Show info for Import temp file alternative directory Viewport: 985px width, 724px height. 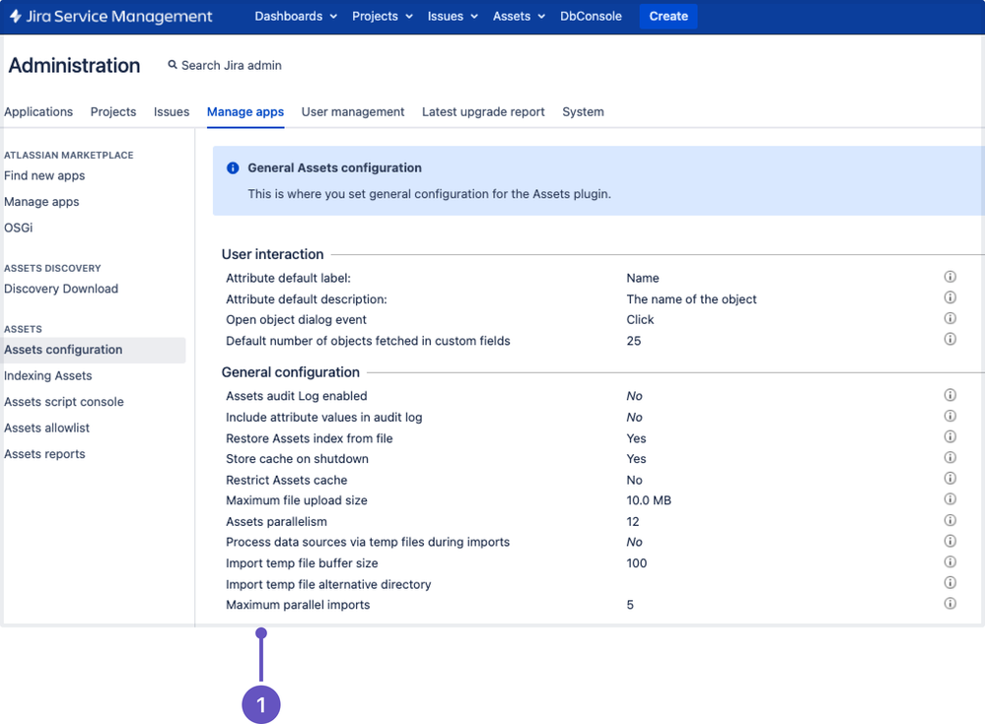point(950,582)
